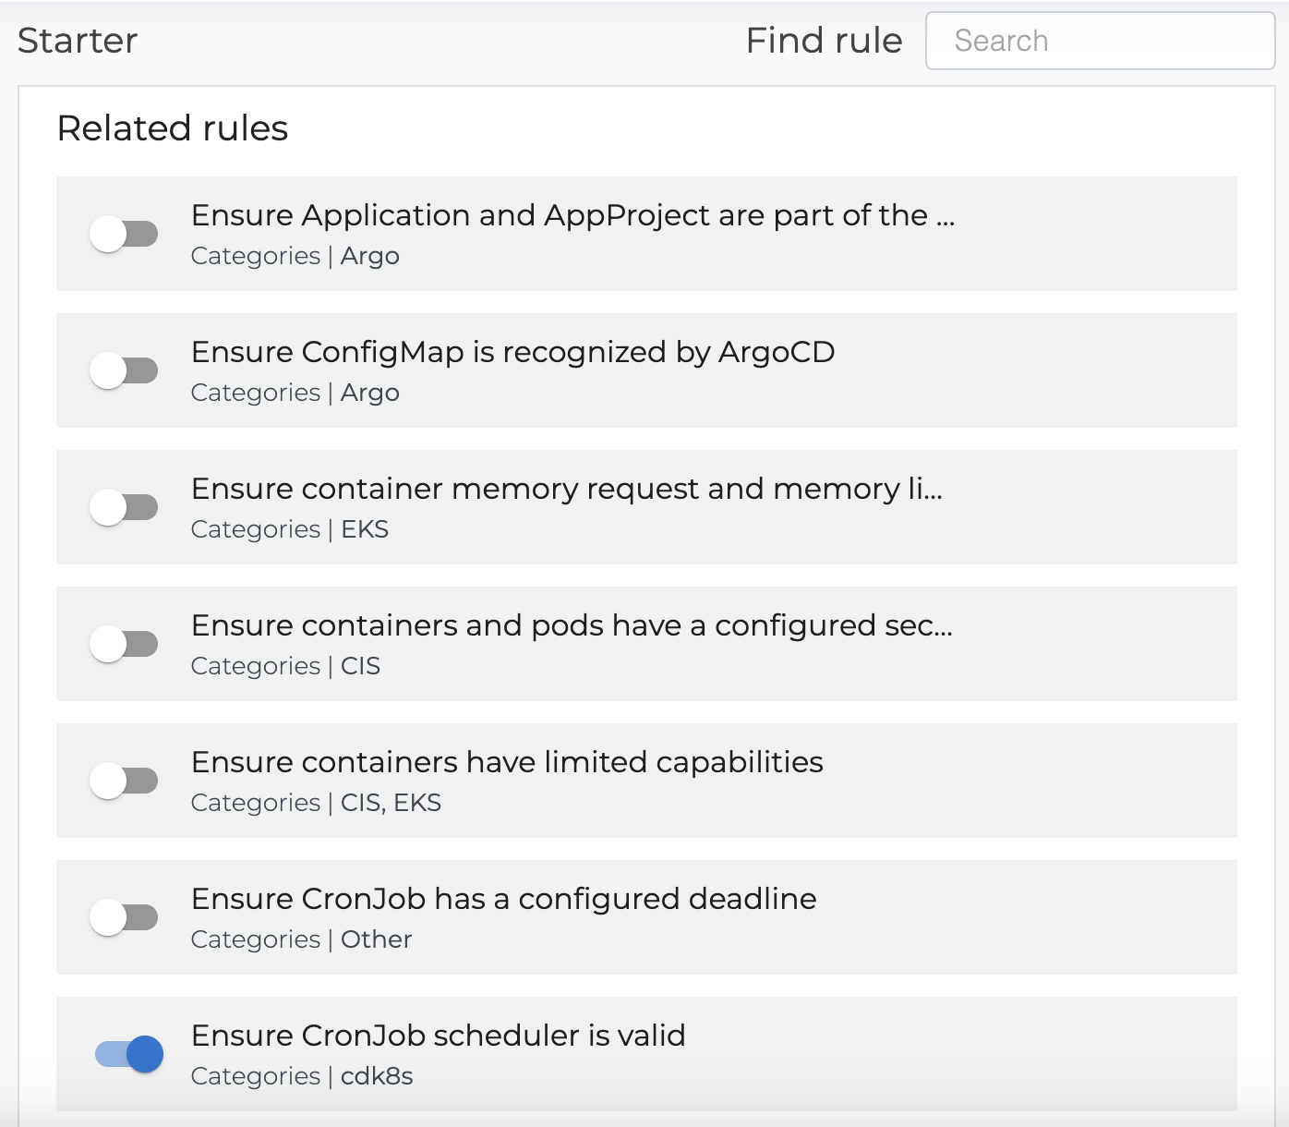Screen dimensions: 1289x1127
Task: Disable CronJob scheduler is valid toggle
Action: click(x=129, y=1054)
